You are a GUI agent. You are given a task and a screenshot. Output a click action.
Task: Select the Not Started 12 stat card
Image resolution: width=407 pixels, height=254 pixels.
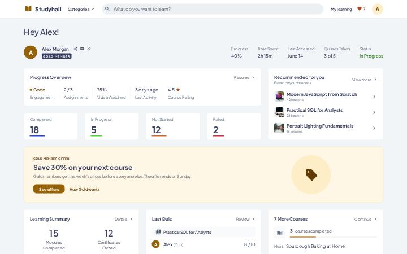point(173,126)
